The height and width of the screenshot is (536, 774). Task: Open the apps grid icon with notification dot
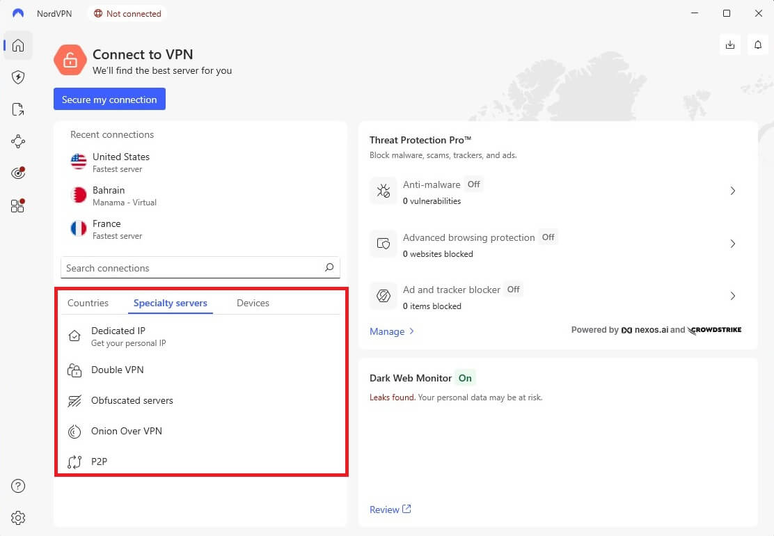point(17,205)
